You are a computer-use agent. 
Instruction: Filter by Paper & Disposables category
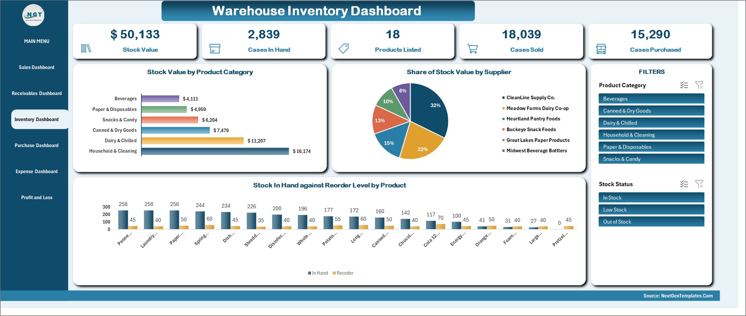[x=651, y=147]
